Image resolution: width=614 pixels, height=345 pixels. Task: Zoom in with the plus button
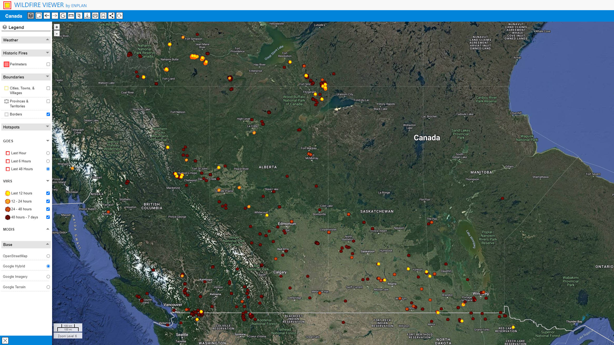click(x=57, y=27)
